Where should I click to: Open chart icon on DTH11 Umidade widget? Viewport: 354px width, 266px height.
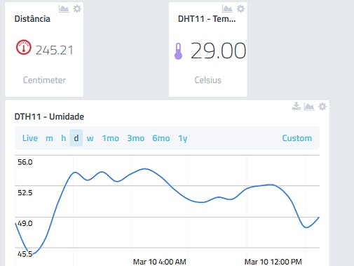tap(309, 107)
